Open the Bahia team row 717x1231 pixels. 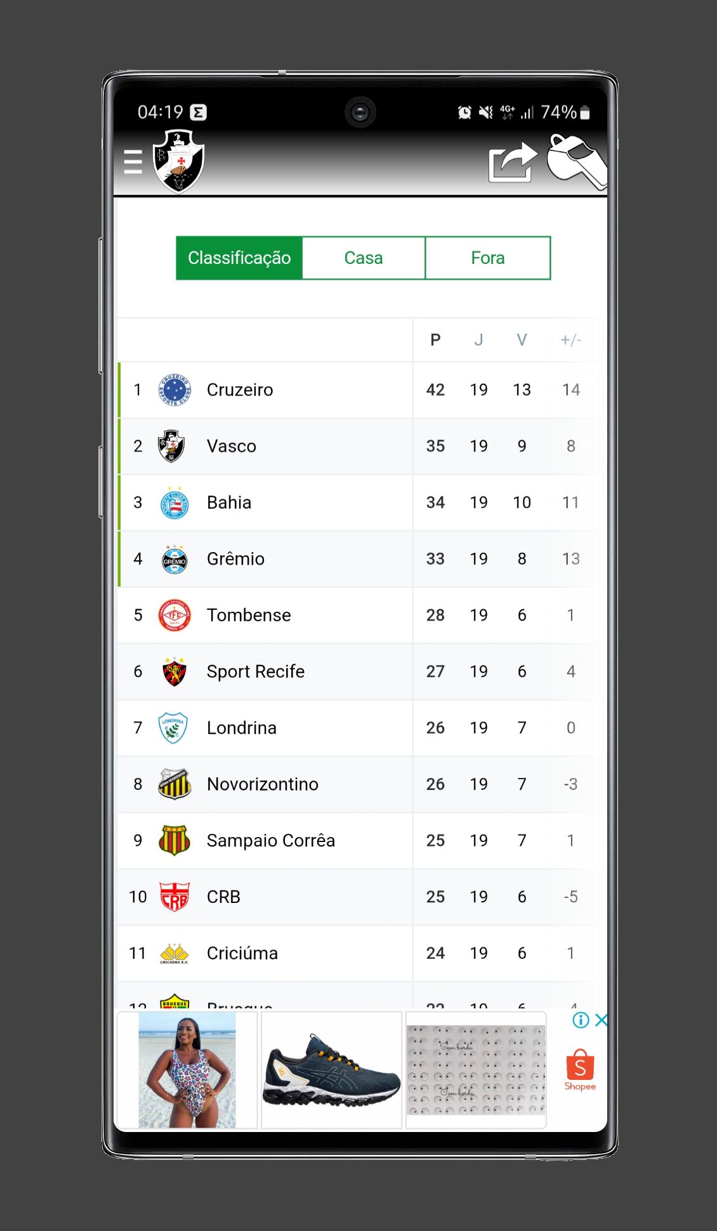click(x=359, y=503)
